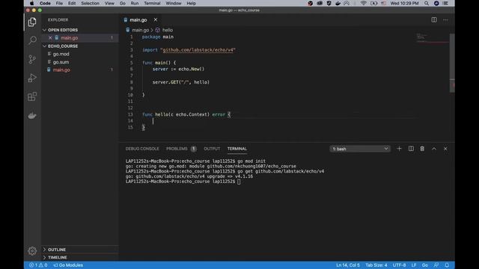Open the Window menu
Screen dimensions: 479x269
click(x=174, y=3)
